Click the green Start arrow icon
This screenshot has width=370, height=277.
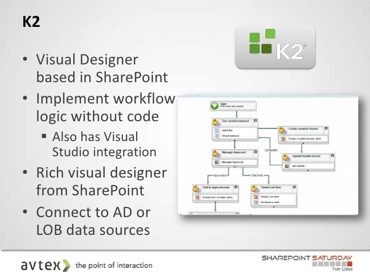coord(214,106)
